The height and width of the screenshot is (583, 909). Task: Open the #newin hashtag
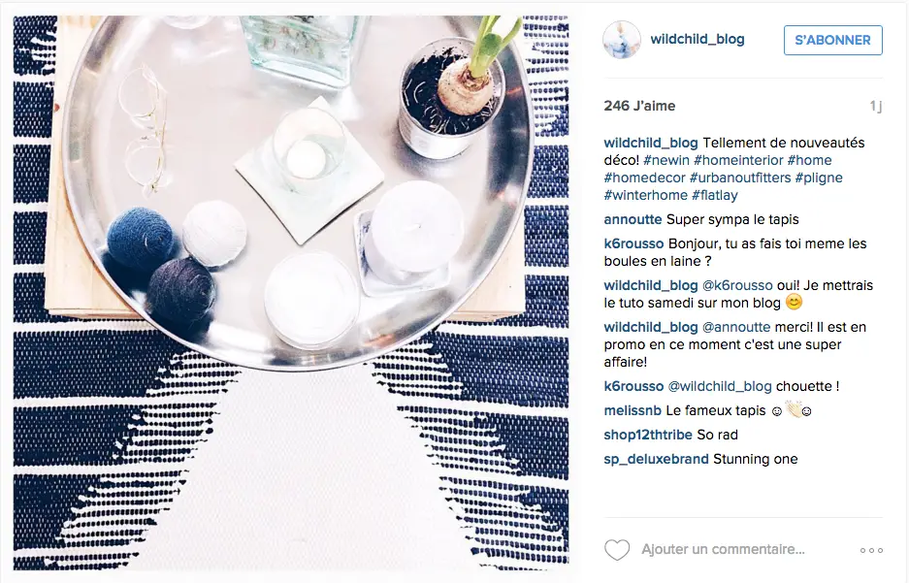click(x=666, y=160)
